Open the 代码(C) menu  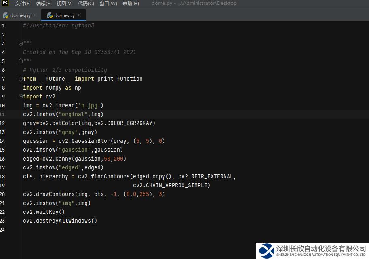86,4
